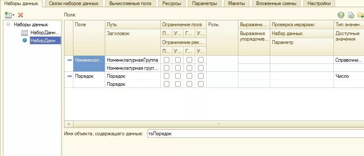Go to the Ресурсы tab

tap(171, 3)
